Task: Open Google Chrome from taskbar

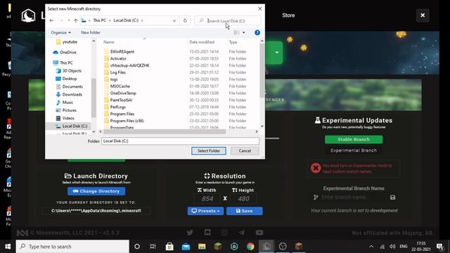Action: 250,247
